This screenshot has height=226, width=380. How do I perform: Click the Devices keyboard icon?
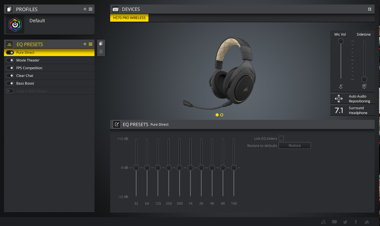click(x=116, y=9)
